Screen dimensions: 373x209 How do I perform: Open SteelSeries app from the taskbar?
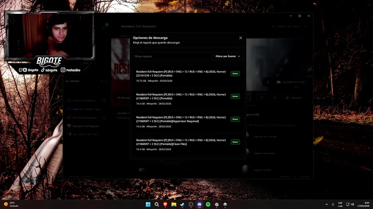pos(217,204)
